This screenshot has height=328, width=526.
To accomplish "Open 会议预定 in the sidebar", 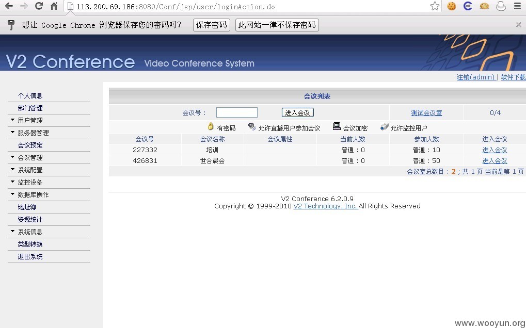I will tap(30, 145).
